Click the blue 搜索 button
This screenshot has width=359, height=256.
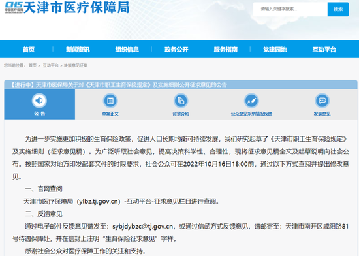click(338, 9)
